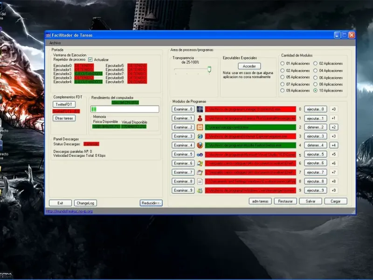Open the TwitterFDT complement
Screen dimensions: 373x280
coord(64,104)
